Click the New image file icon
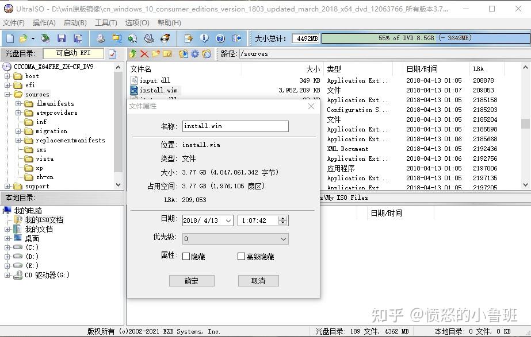Image resolution: width=531 pixels, height=337 pixels. tap(10, 38)
